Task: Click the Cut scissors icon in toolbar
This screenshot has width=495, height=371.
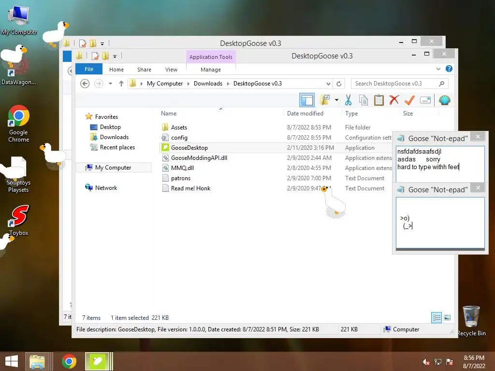Action: click(x=348, y=100)
